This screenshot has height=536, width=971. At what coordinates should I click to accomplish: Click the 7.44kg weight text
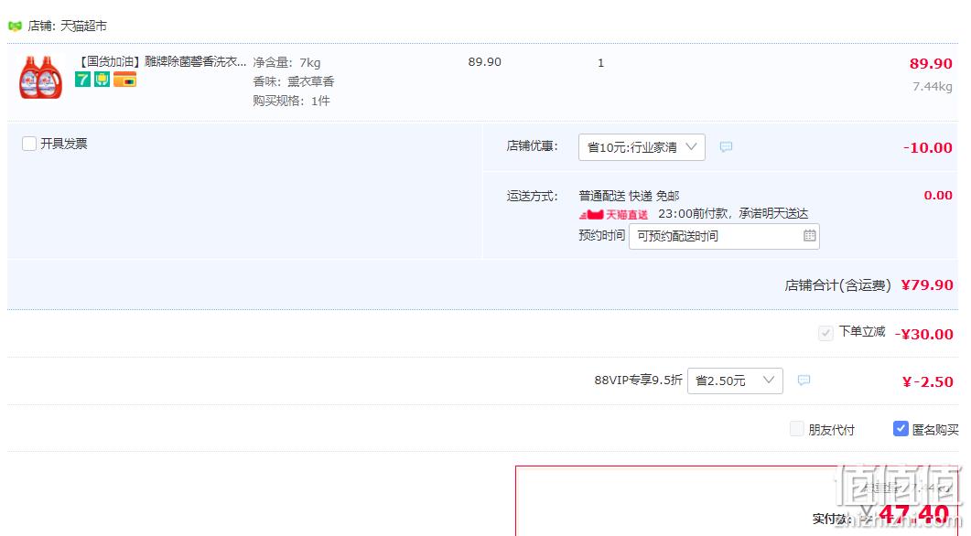click(932, 87)
